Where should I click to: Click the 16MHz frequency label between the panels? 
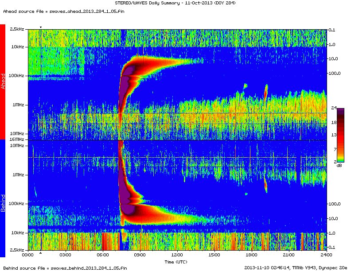pyautogui.click(x=17, y=139)
